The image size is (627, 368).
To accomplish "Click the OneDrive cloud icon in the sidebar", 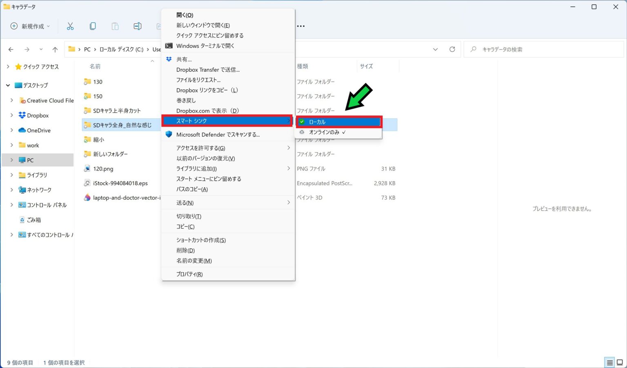I will tap(21, 130).
